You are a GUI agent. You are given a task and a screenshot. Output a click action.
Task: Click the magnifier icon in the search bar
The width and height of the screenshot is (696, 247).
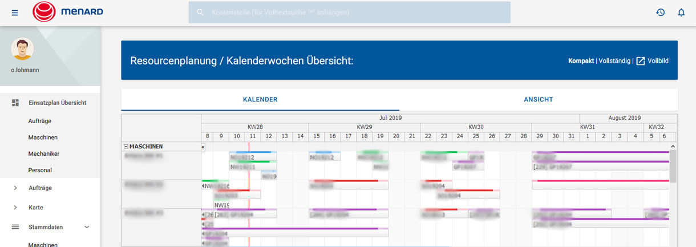point(200,12)
